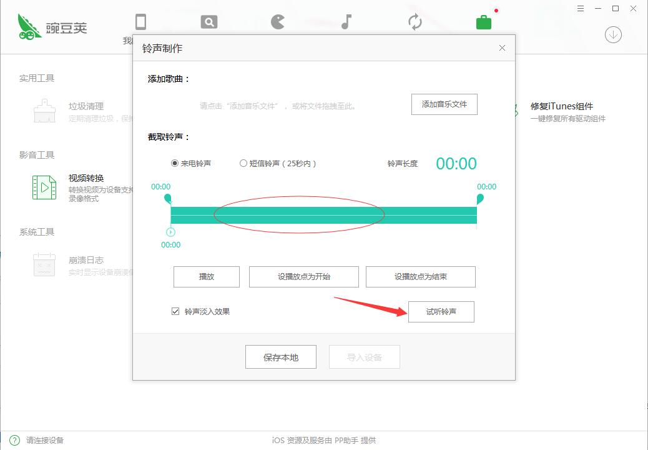
Task: Click the playback position marker below timeline
Action: 169,232
